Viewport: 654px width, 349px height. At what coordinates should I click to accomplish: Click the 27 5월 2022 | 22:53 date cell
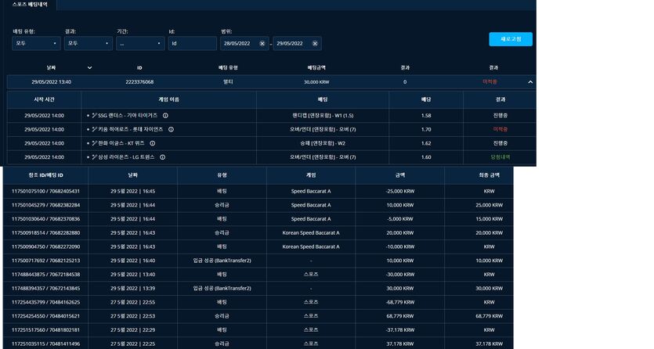pos(132,316)
